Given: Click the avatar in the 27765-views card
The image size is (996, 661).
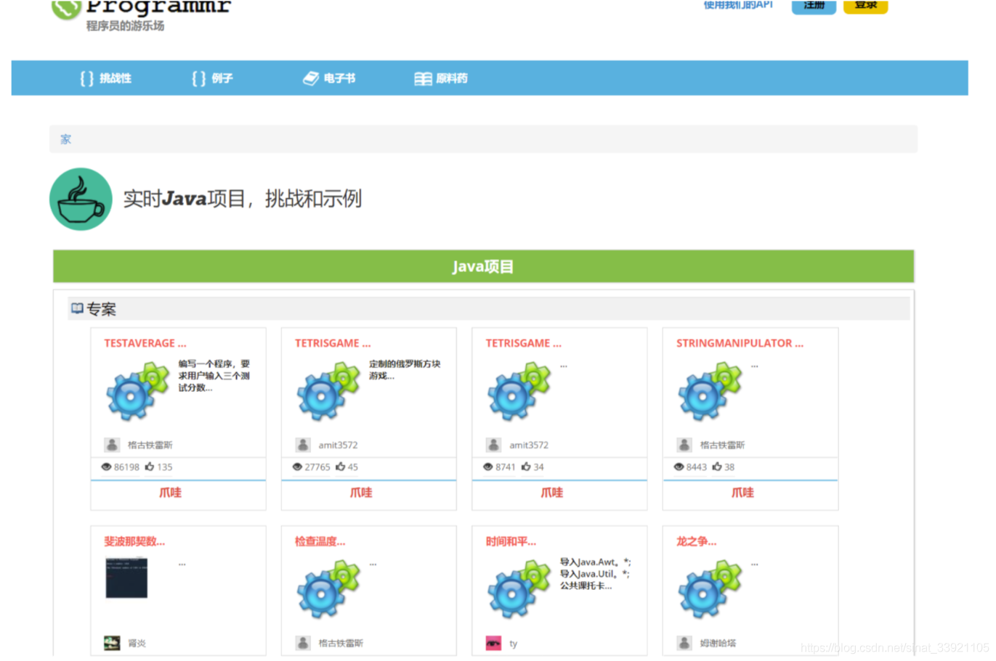Looking at the screenshot, I should point(303,445).
